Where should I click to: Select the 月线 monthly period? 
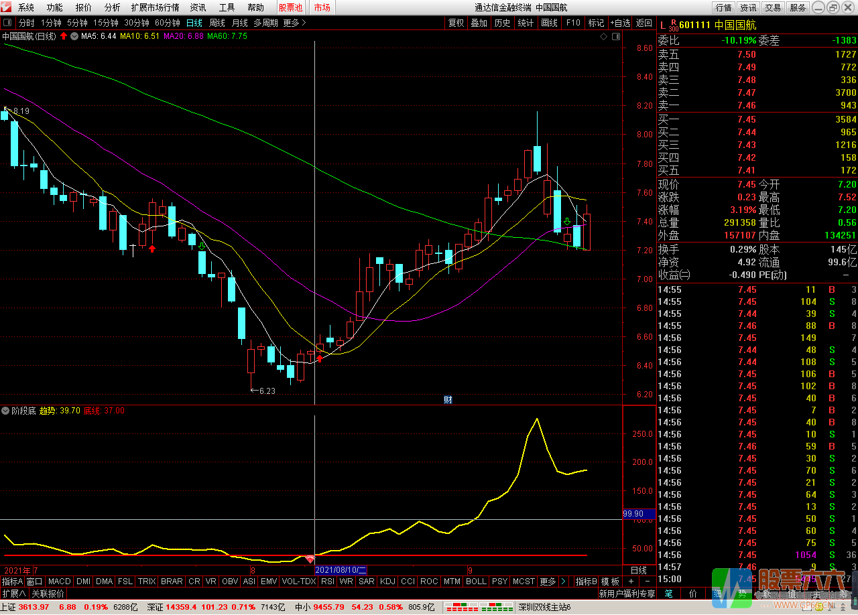point(240,23)
